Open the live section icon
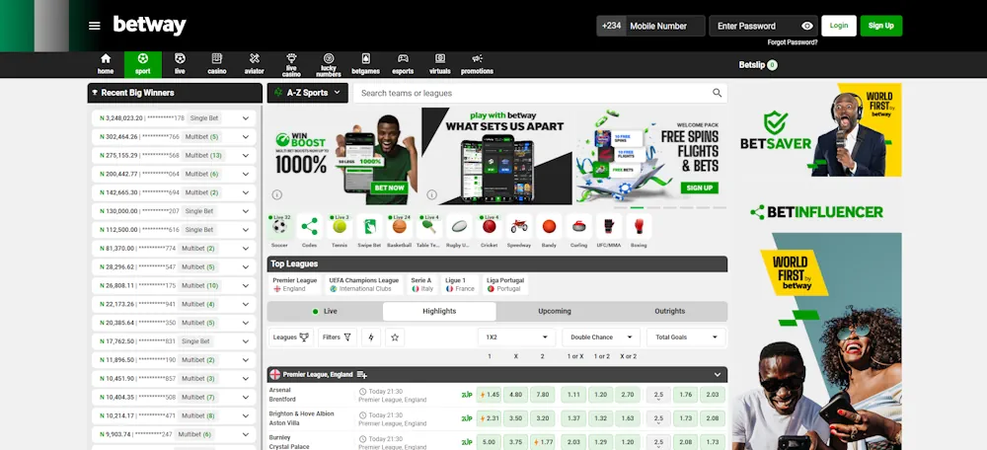 [180, 58]
